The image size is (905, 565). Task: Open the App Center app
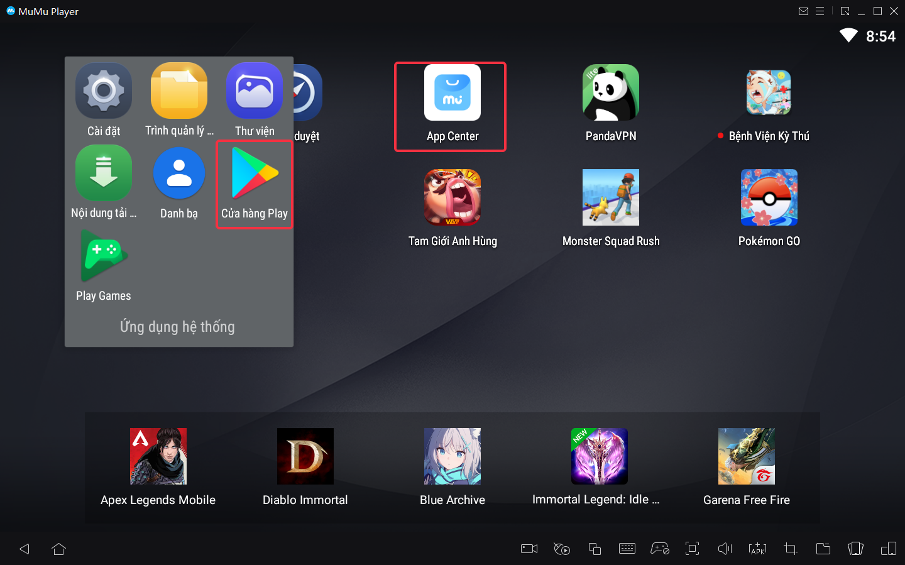[452, 93]
